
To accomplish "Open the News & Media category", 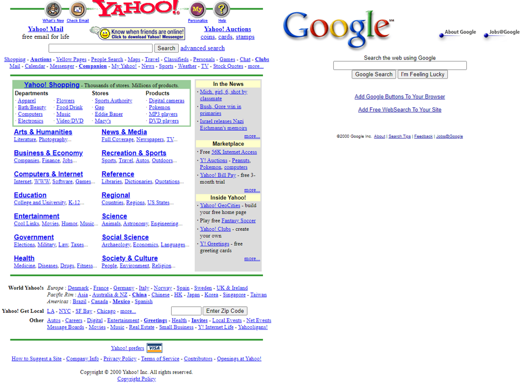I will click(x=124, y=132).
